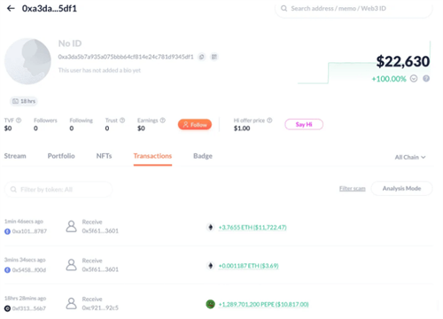This screenshot has height=319, width=443.
Task: Click the chain icon beside 0x5458...f00d
Action: click(7, 270)
